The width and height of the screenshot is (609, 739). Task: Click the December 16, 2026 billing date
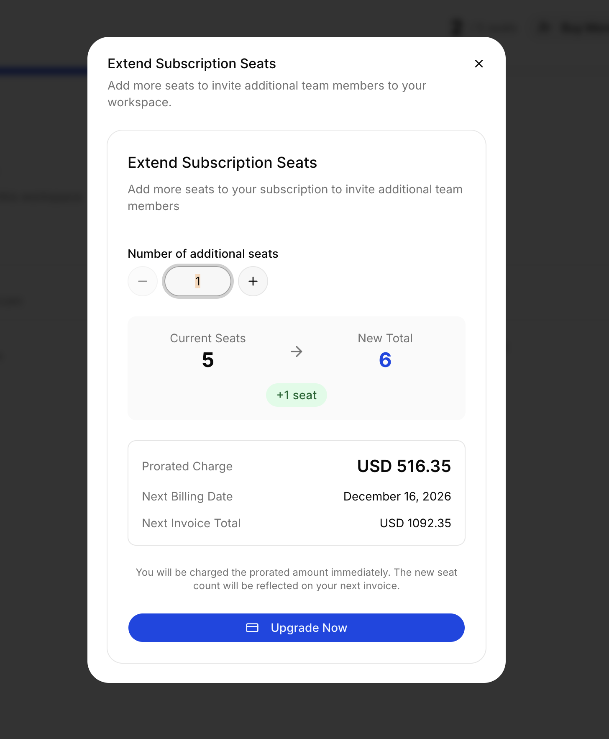pos(397,496)
